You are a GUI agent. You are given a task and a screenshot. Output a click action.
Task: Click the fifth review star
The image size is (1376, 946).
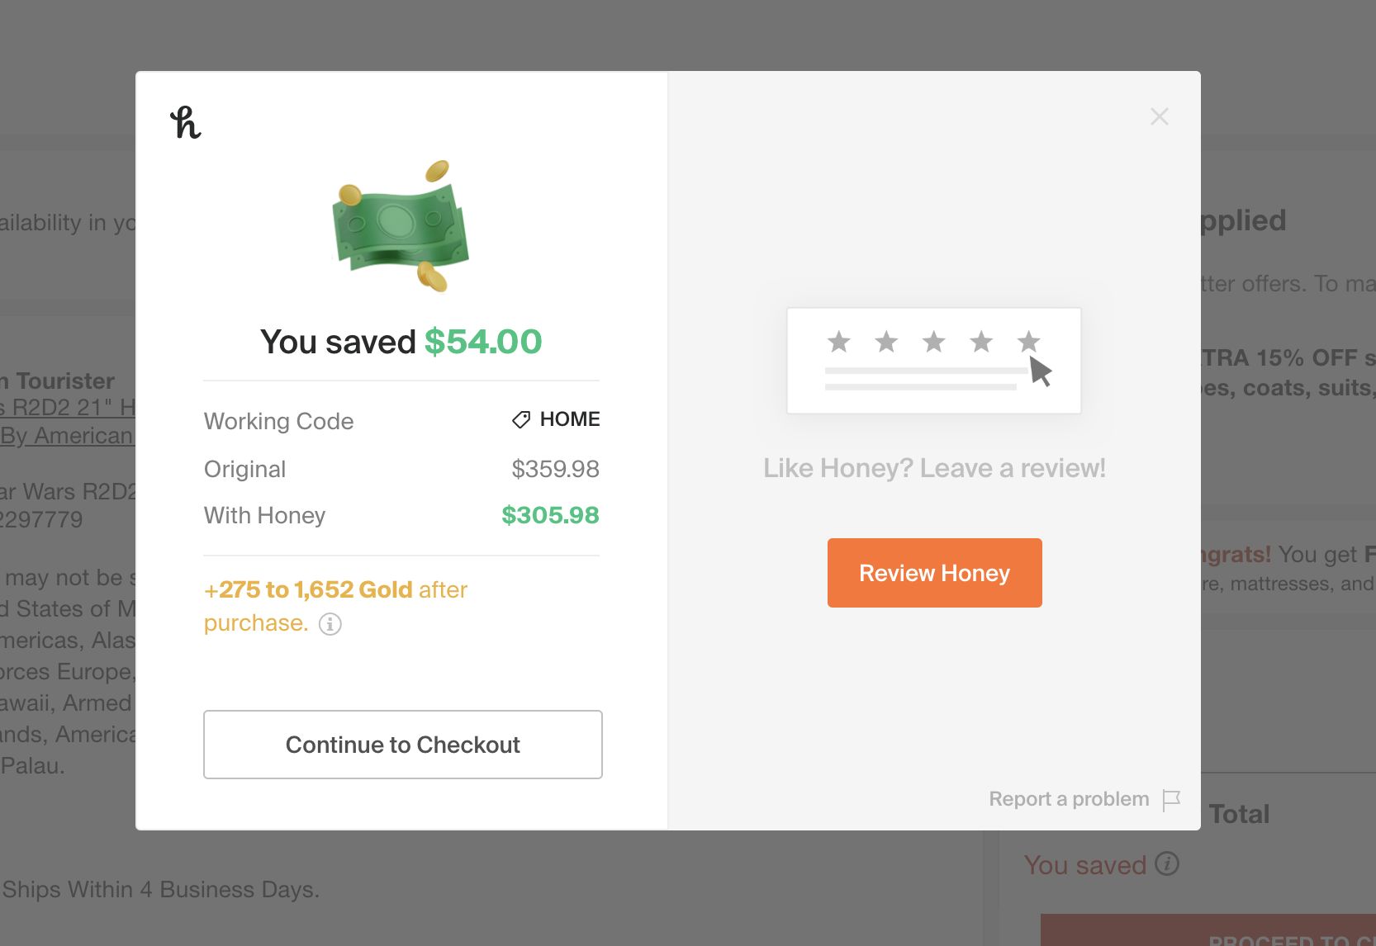tap(1028, 341)
